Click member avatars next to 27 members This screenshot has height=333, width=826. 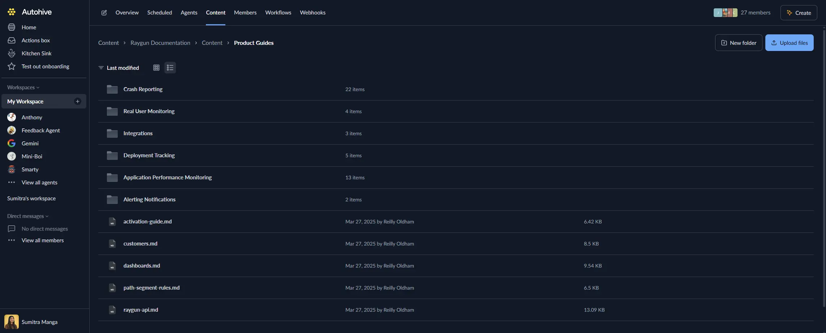tap(725, 13)
